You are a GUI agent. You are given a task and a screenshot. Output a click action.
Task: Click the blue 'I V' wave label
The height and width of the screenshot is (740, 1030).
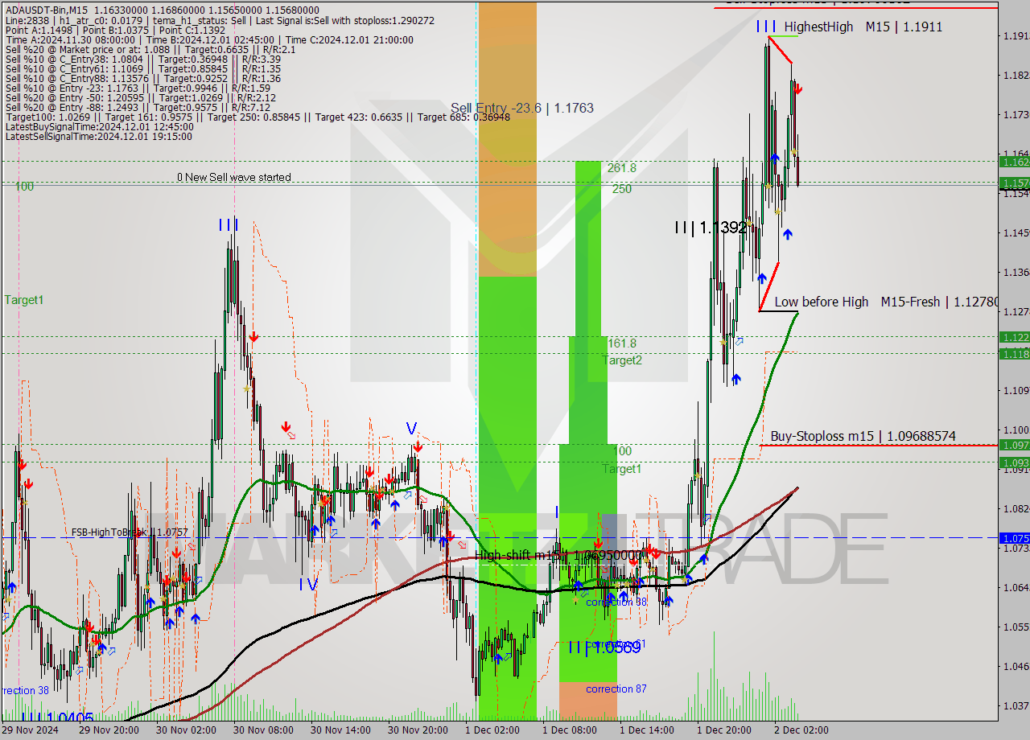tap(308, 584)
